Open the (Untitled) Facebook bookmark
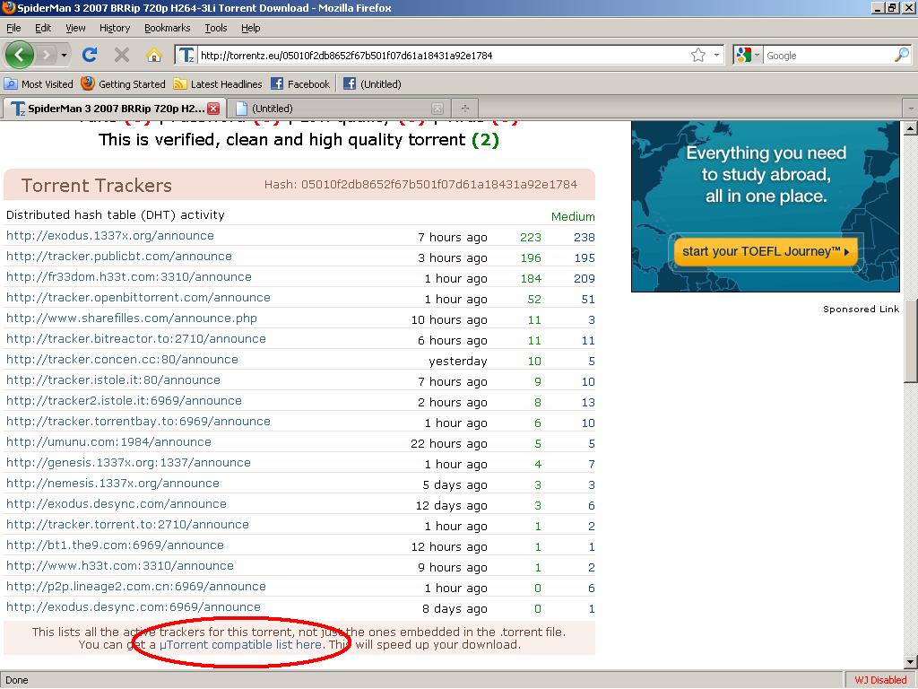Screen dimensions: 918x689 coord(372,83)
